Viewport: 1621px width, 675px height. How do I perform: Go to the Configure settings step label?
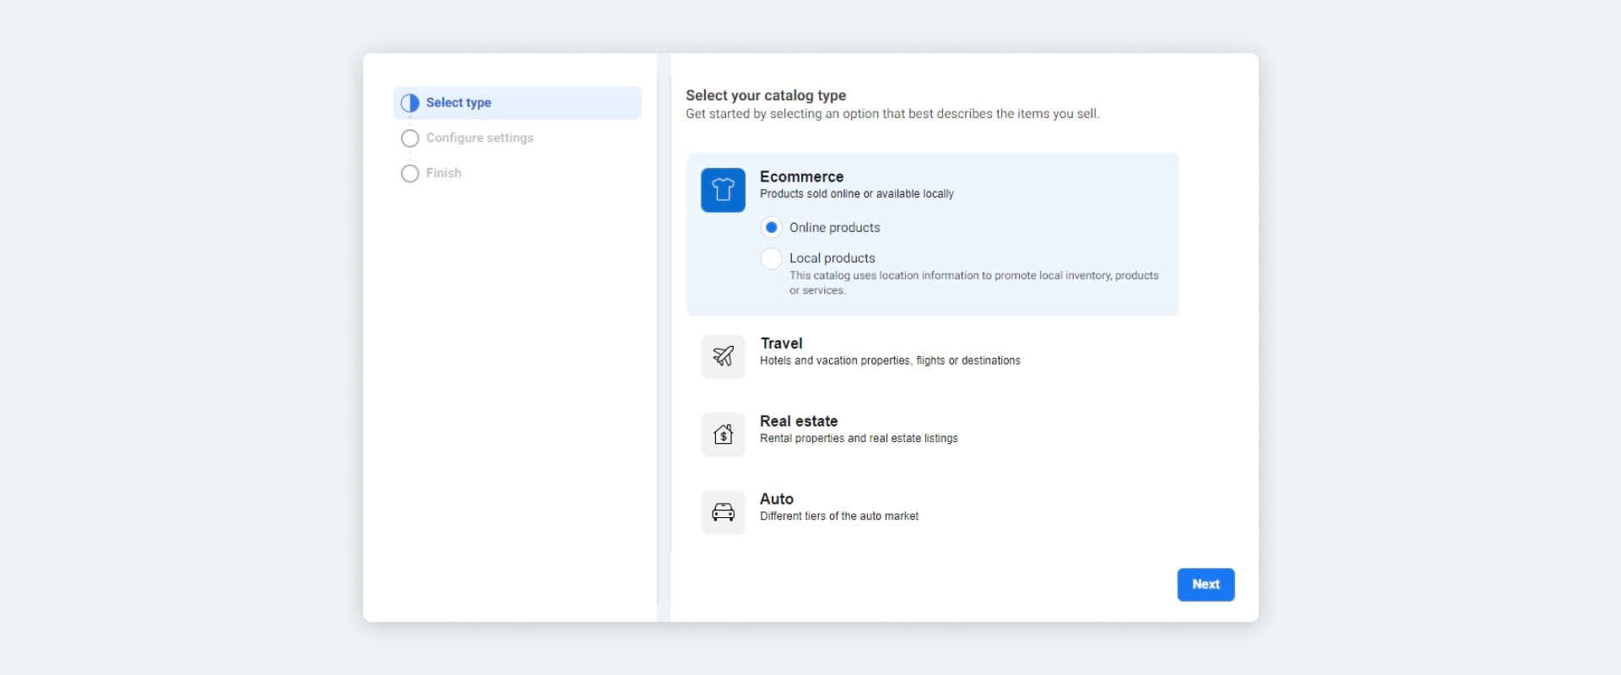[480, 138]
